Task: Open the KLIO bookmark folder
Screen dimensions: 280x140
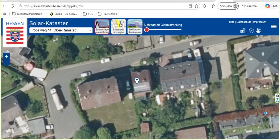Action: point(88,14)
